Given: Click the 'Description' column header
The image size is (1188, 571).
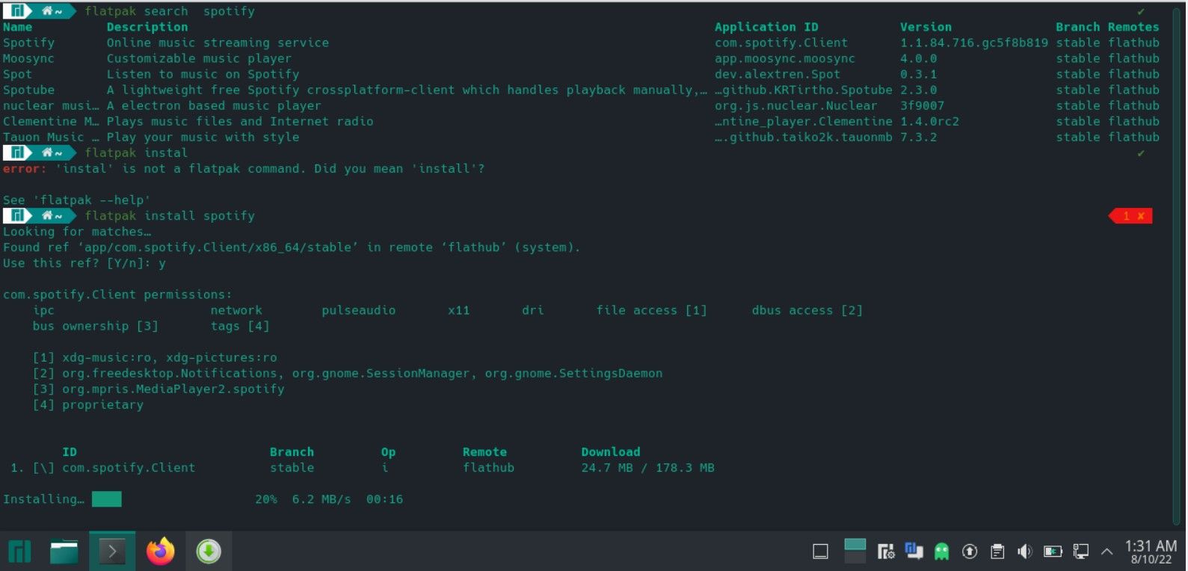Looking at the screenshot, I should click(x=147, y=27).
